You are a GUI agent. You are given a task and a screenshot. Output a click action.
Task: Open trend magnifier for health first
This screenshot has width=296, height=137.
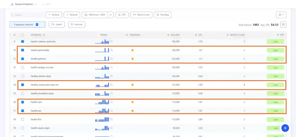112,119
